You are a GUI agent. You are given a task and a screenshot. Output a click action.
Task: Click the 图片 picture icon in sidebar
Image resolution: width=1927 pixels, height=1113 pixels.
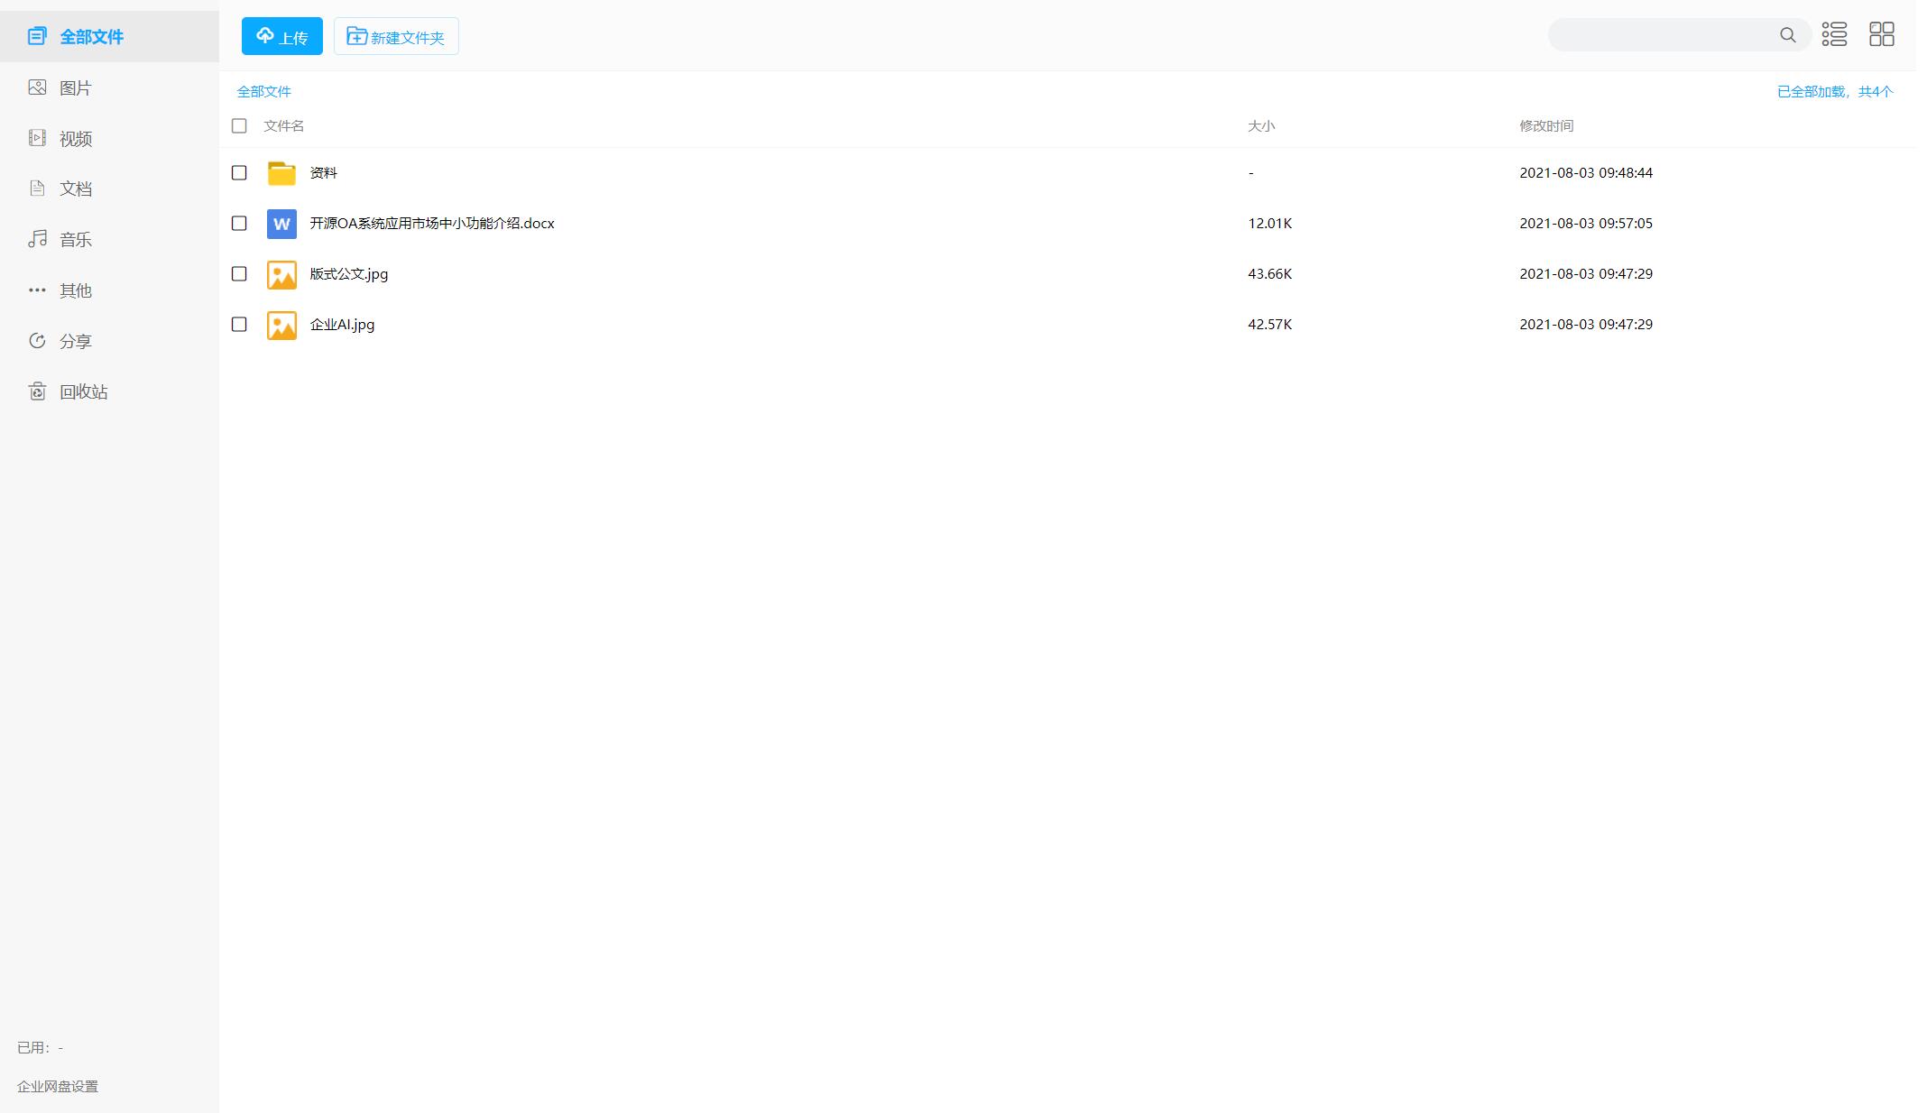pyautogui.click(x=37, y=87)
